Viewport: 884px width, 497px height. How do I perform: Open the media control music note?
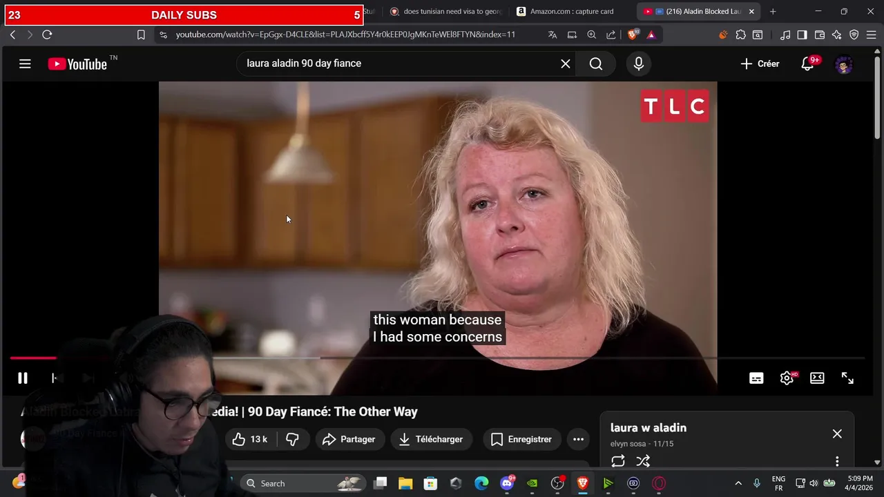coord(785,35)
